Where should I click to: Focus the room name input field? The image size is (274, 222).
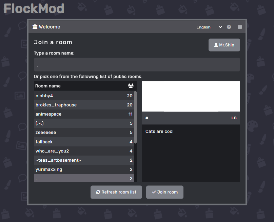pyautogui.click(x=137, y=65)
